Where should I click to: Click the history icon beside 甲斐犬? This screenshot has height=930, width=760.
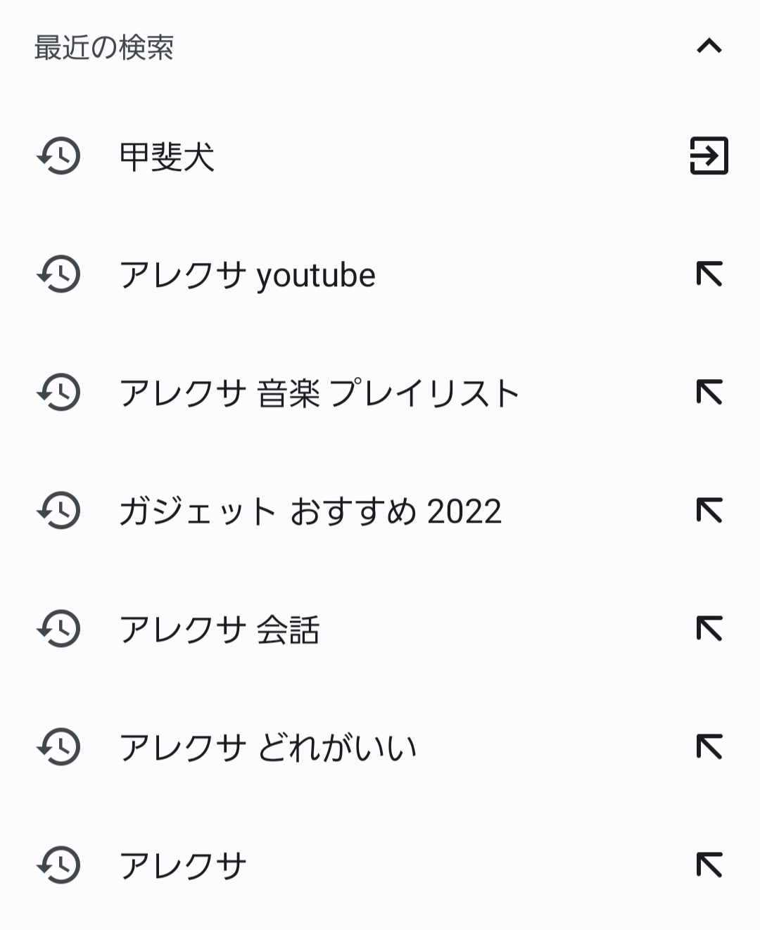point(59,155)
